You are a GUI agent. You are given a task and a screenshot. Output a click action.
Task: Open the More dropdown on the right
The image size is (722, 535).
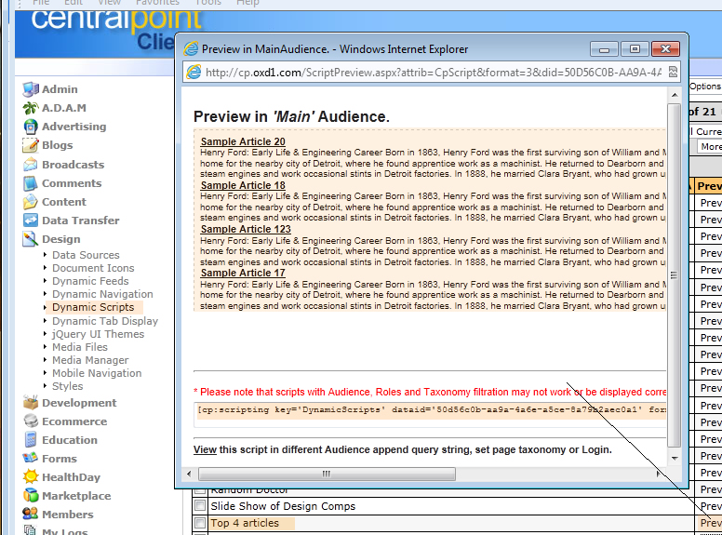(x=710, y=146)
